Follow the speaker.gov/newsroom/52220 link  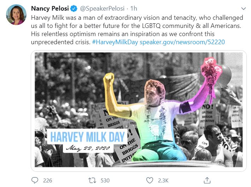(x=182, y=42)
